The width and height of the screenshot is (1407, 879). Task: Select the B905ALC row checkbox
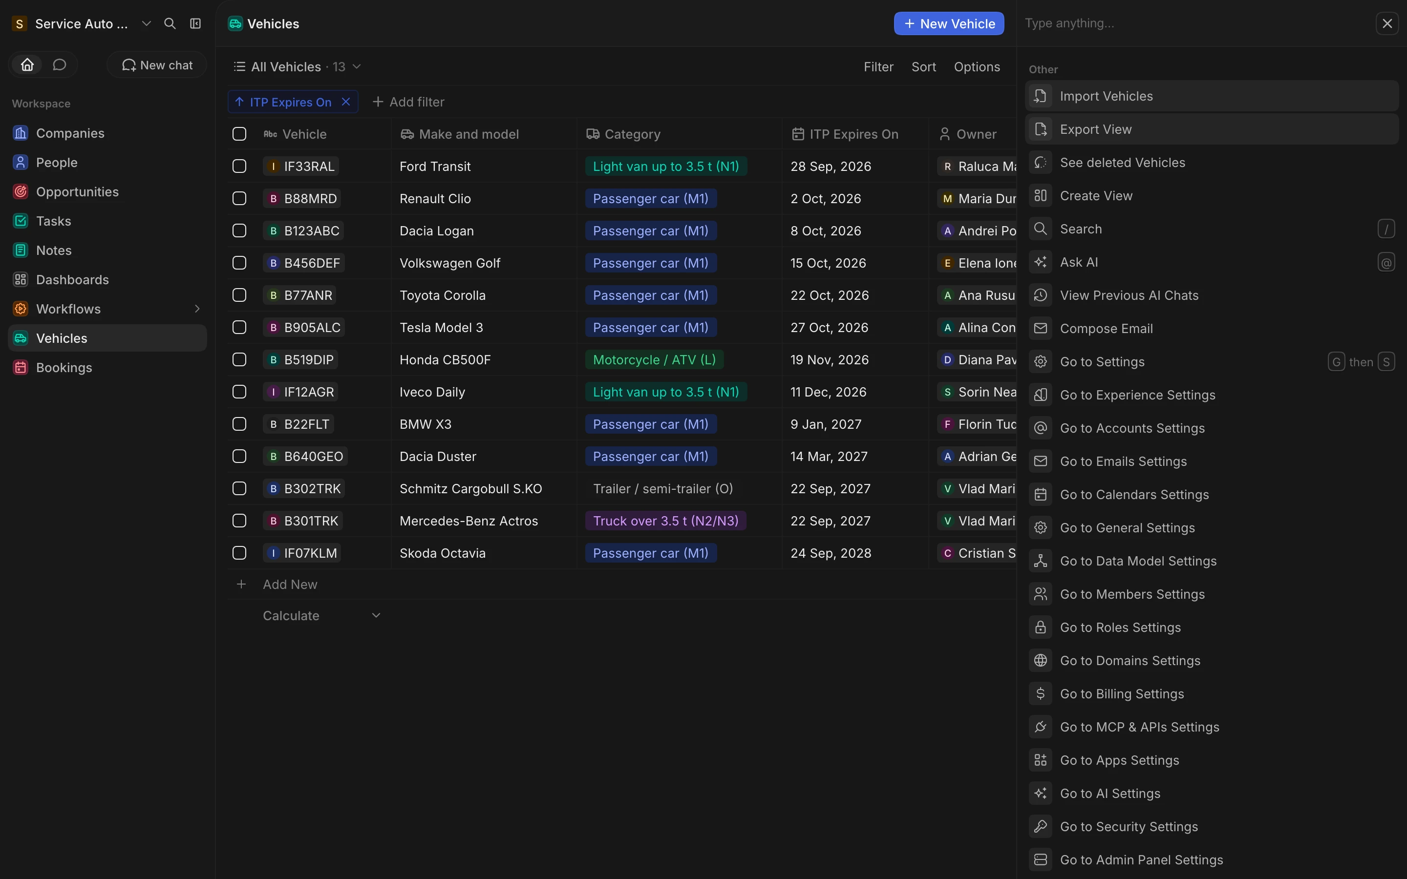239,327
